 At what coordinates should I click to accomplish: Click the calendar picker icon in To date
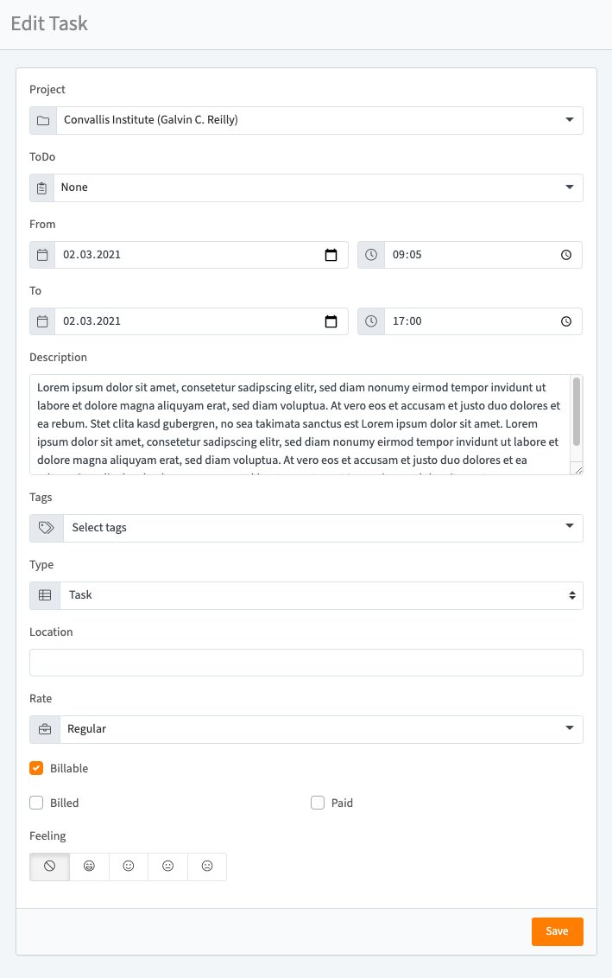[331, 321]
